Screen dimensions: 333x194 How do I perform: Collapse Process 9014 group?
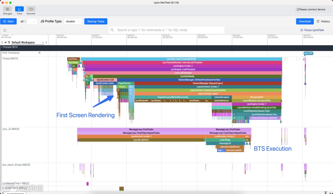pyautogui.click(x=2, y=47)
